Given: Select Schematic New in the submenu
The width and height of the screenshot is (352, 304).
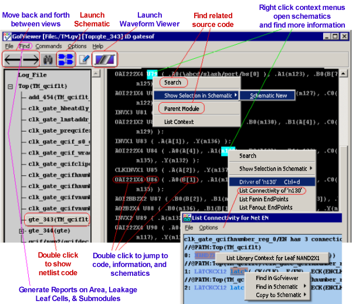Looking at the screenshot, I should 268,95.
